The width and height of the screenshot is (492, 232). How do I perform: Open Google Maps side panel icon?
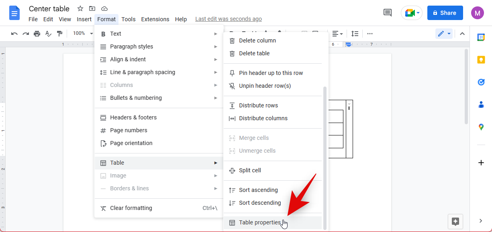point(481,127)
